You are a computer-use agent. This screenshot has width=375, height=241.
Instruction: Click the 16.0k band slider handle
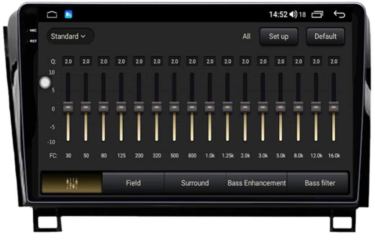(334, 107)
